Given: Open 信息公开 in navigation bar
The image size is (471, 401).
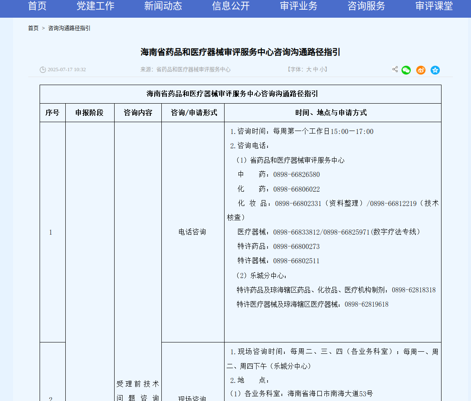Looking at the screenshot, I should coord(231,6).
